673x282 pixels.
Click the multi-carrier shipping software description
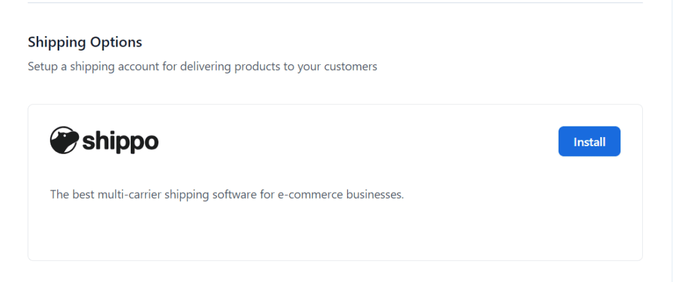coord(227,195)
